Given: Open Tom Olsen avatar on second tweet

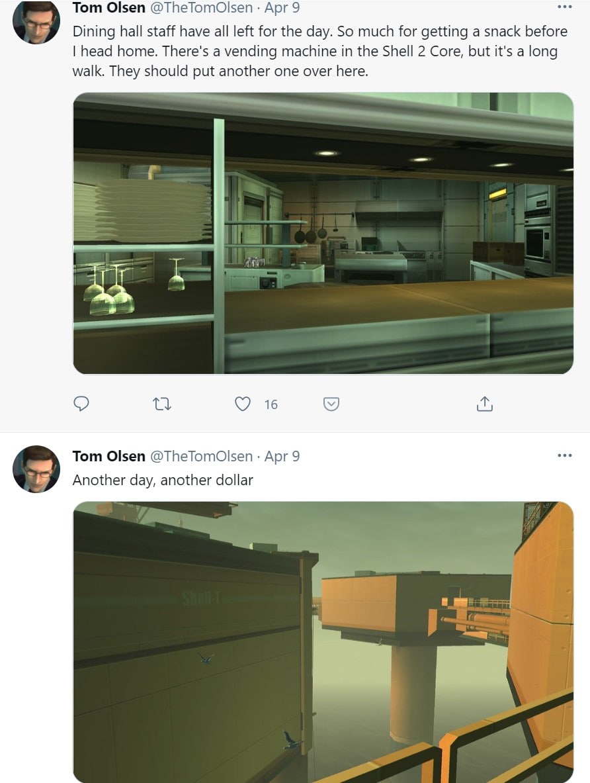Looking at the screenshot, I should tap(36, 469).
